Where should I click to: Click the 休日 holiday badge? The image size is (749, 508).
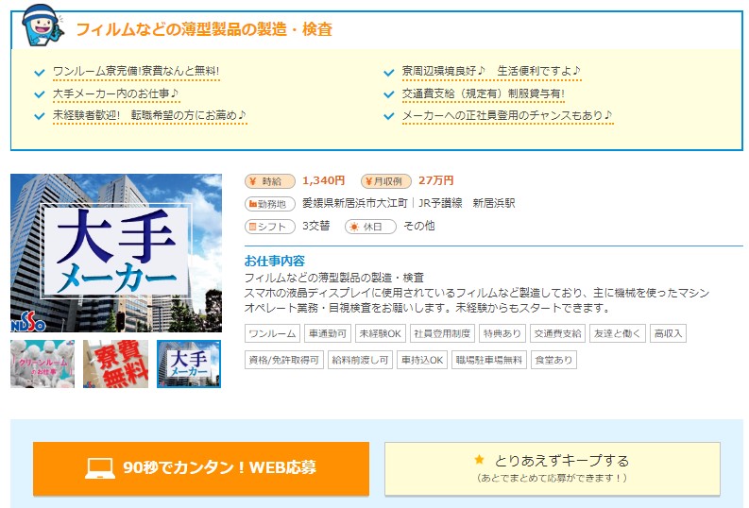point(370,227)
